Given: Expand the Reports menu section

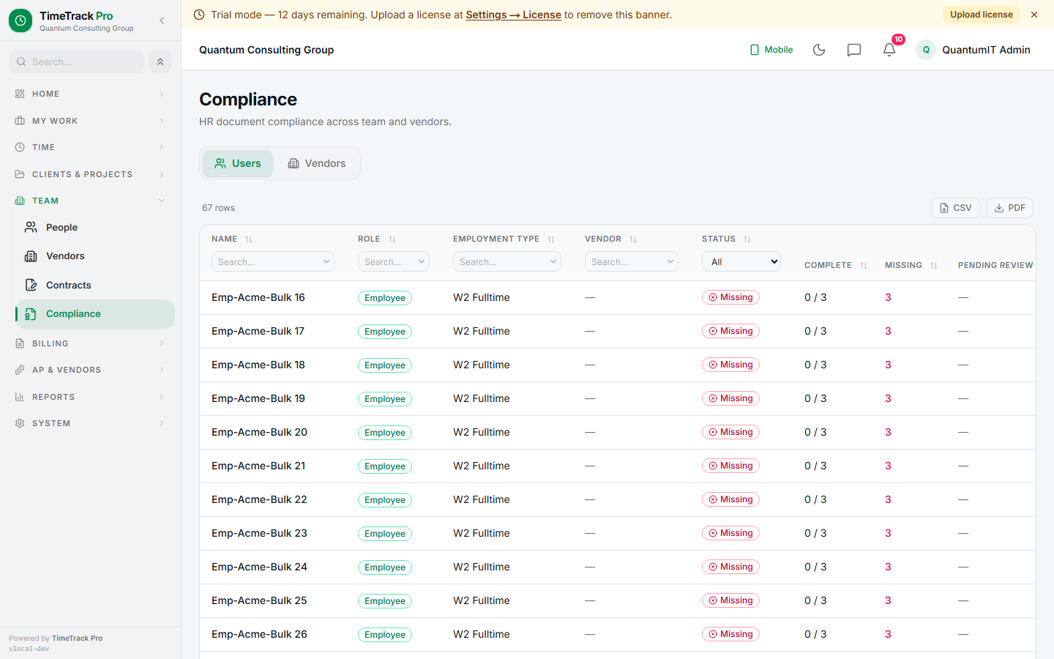Looking at the screenshot, I should pyautogui.click(x=91, y=397).
